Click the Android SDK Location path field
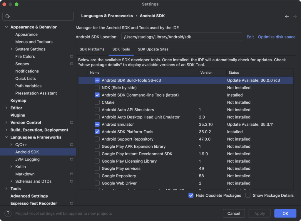The width and height of the screenshot is (301, 221). click(182, 37)
